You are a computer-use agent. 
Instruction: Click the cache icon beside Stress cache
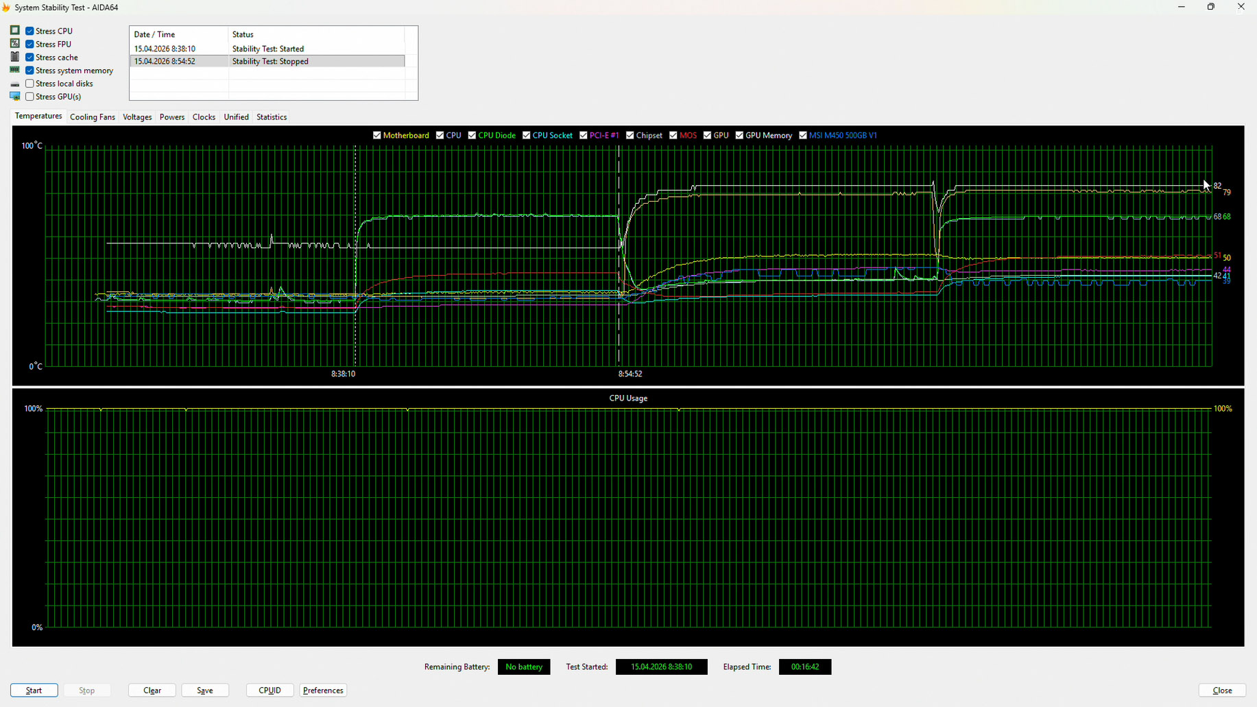pyautogui.click(x=14, y=57)
